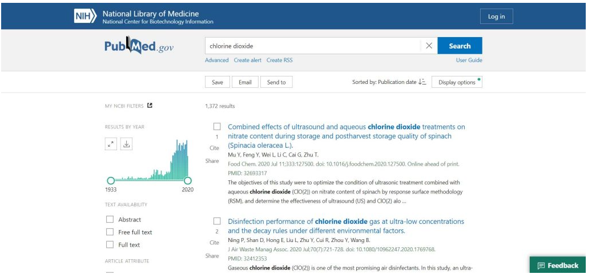The width and height of the screenshot is (616, 278).
Task: Download the results by year data
Action: click(126, 144)
